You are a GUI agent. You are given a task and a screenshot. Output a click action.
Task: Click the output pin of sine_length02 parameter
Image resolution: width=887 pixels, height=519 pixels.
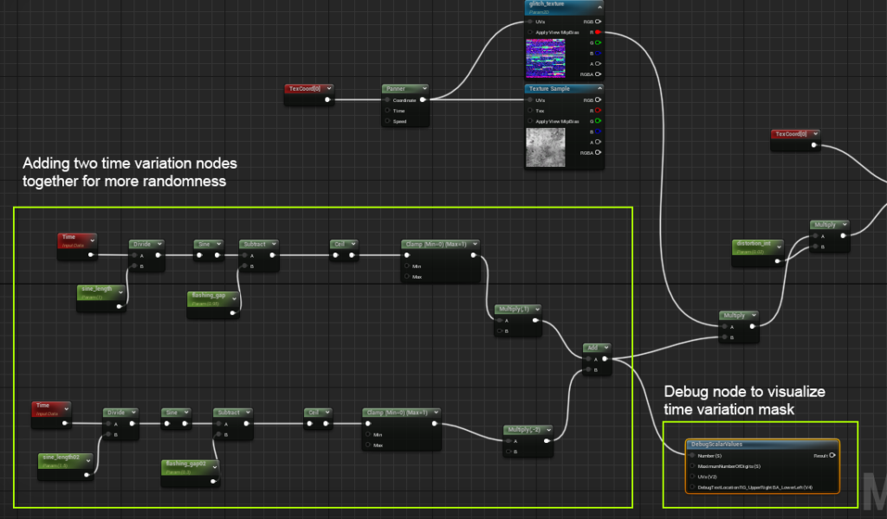(x=87, y=475)
